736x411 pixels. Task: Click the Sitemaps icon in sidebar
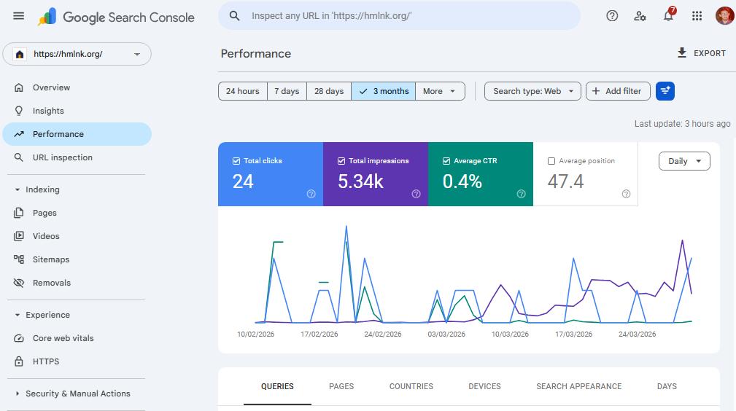19,259
